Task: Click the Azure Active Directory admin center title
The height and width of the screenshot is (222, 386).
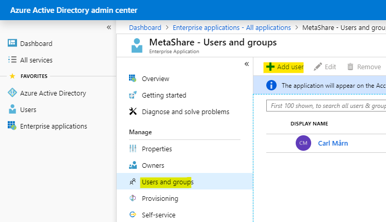Action: (x=74, y=10)
